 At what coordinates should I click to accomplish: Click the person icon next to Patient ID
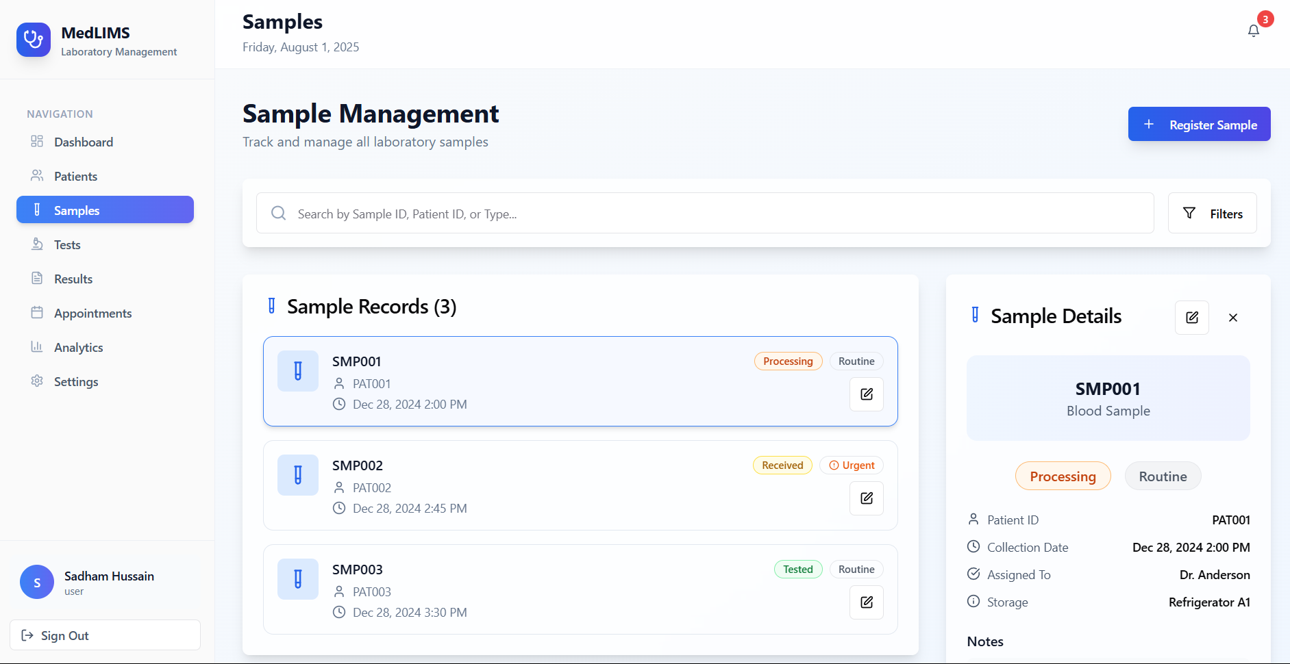tap(973, 519)
